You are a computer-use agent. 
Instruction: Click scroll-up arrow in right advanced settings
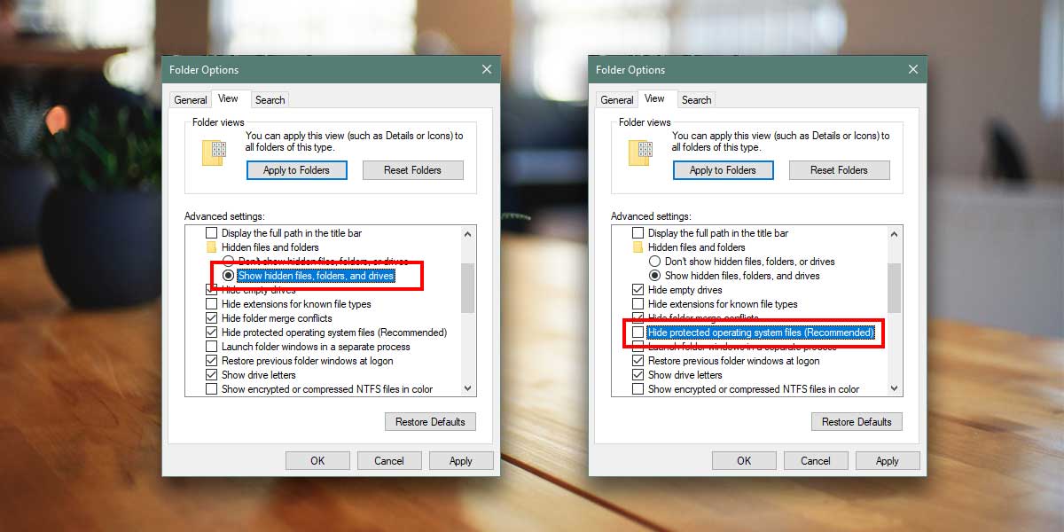(x=895, y=233)
